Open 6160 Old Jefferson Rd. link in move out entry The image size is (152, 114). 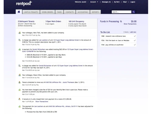click(53, 82)
